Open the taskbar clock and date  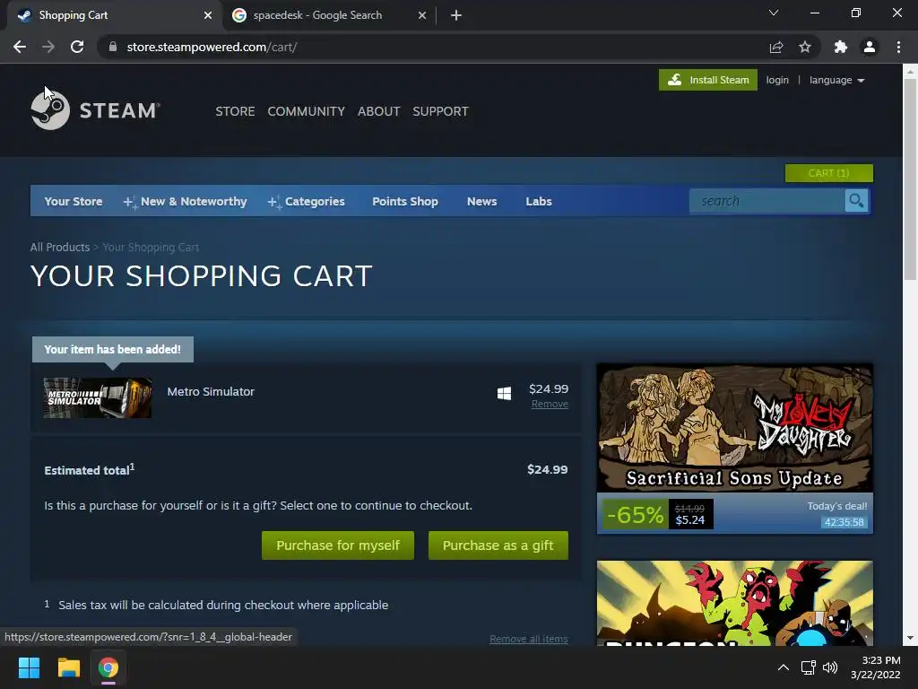coord(875,667)
